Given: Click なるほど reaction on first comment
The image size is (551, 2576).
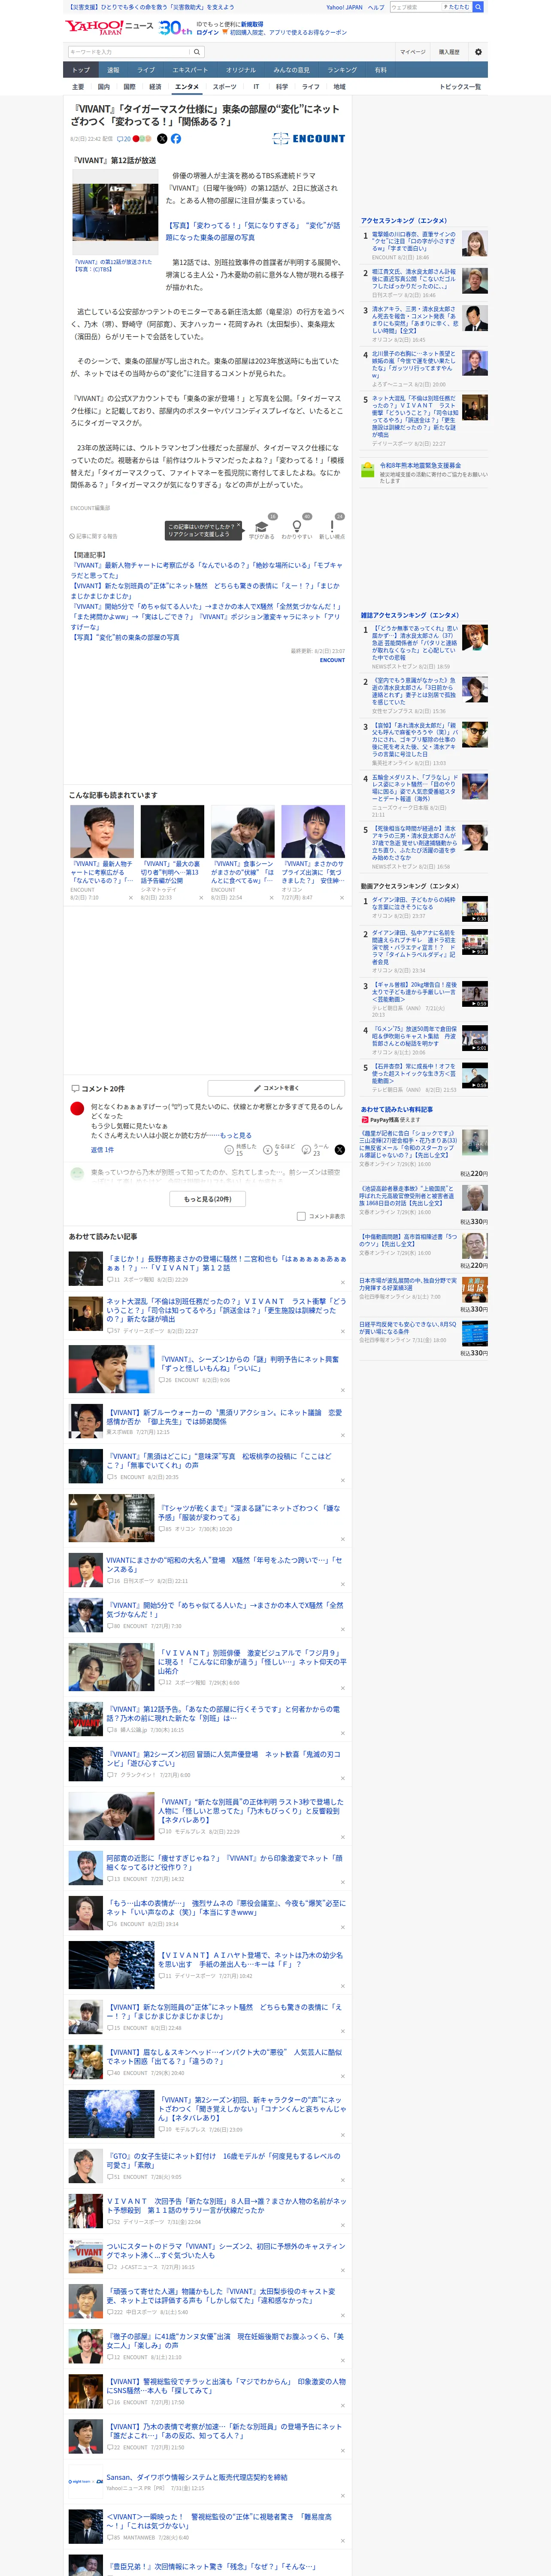Looking at the screenshot, I should (x=279, y=1150).
